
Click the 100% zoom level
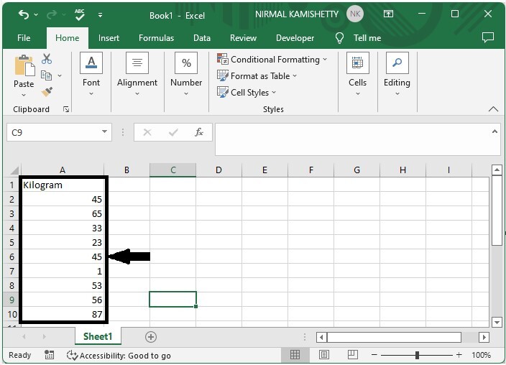pyautogui.click(x=481, y=355)
